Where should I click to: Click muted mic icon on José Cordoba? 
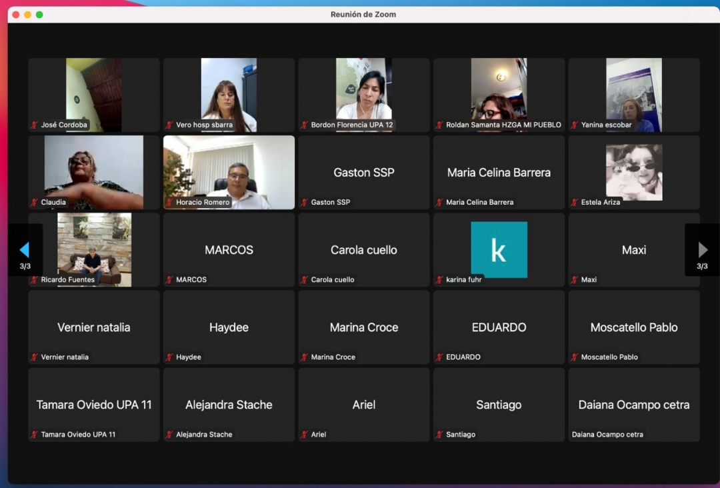pyautogui.click(x=35, y=125)
